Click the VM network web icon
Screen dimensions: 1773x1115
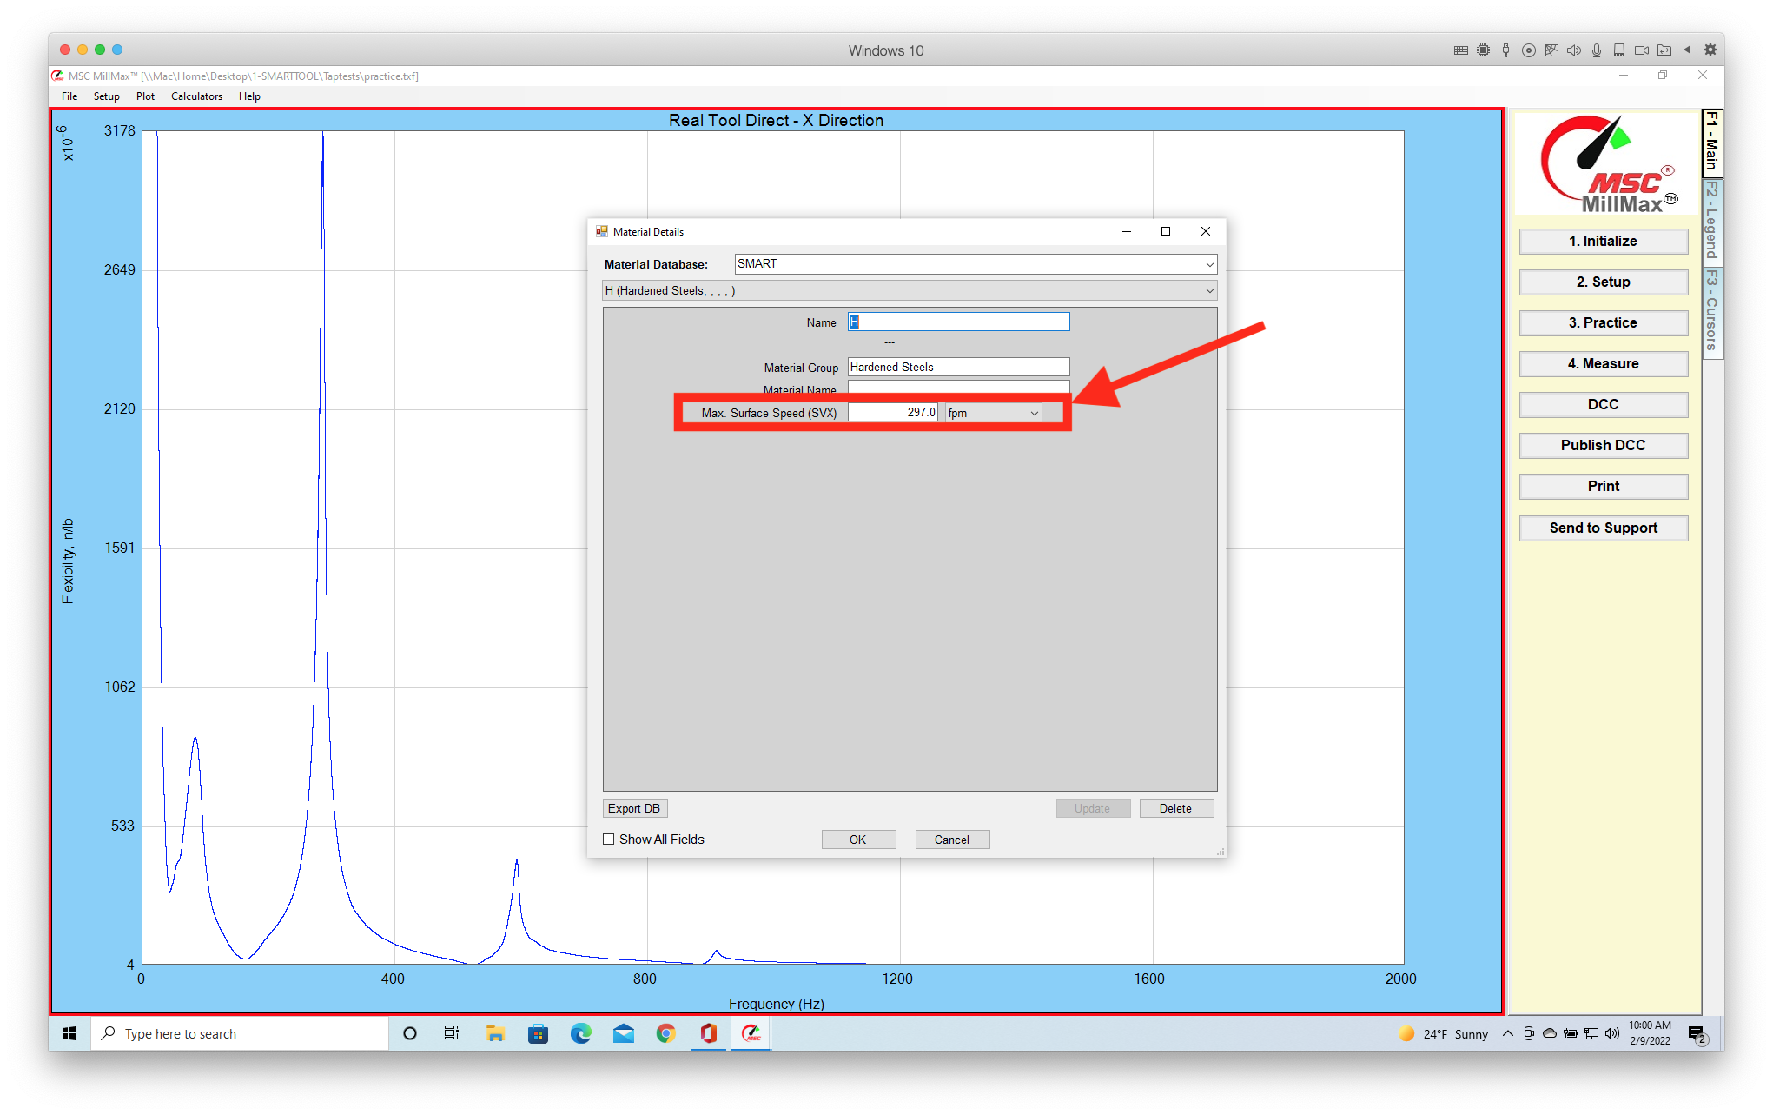point(1551,50)
